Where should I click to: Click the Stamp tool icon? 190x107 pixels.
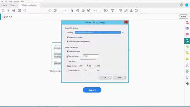coord(137,10)
